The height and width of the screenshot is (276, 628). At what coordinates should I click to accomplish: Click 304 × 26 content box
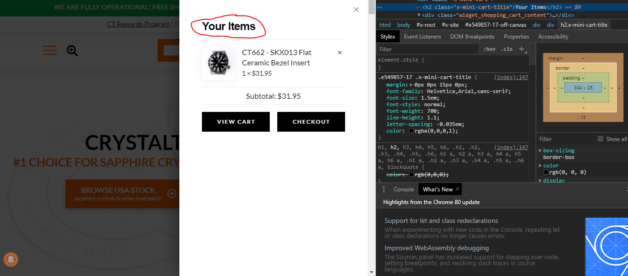[x=583, y=87]
